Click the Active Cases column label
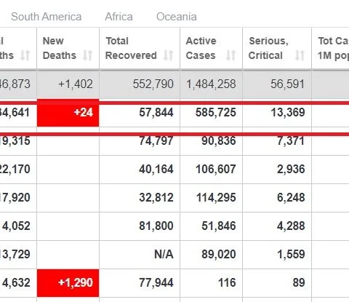Image resolution: width=349 pixels, height=302 pixels. pyautogui.click(x=201, y=48)
